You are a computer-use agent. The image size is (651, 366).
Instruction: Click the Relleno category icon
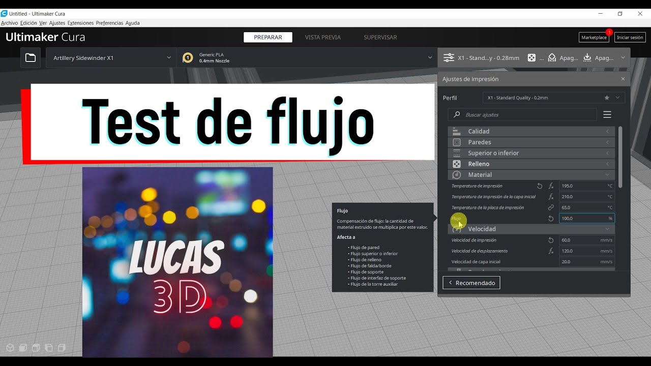457,164
